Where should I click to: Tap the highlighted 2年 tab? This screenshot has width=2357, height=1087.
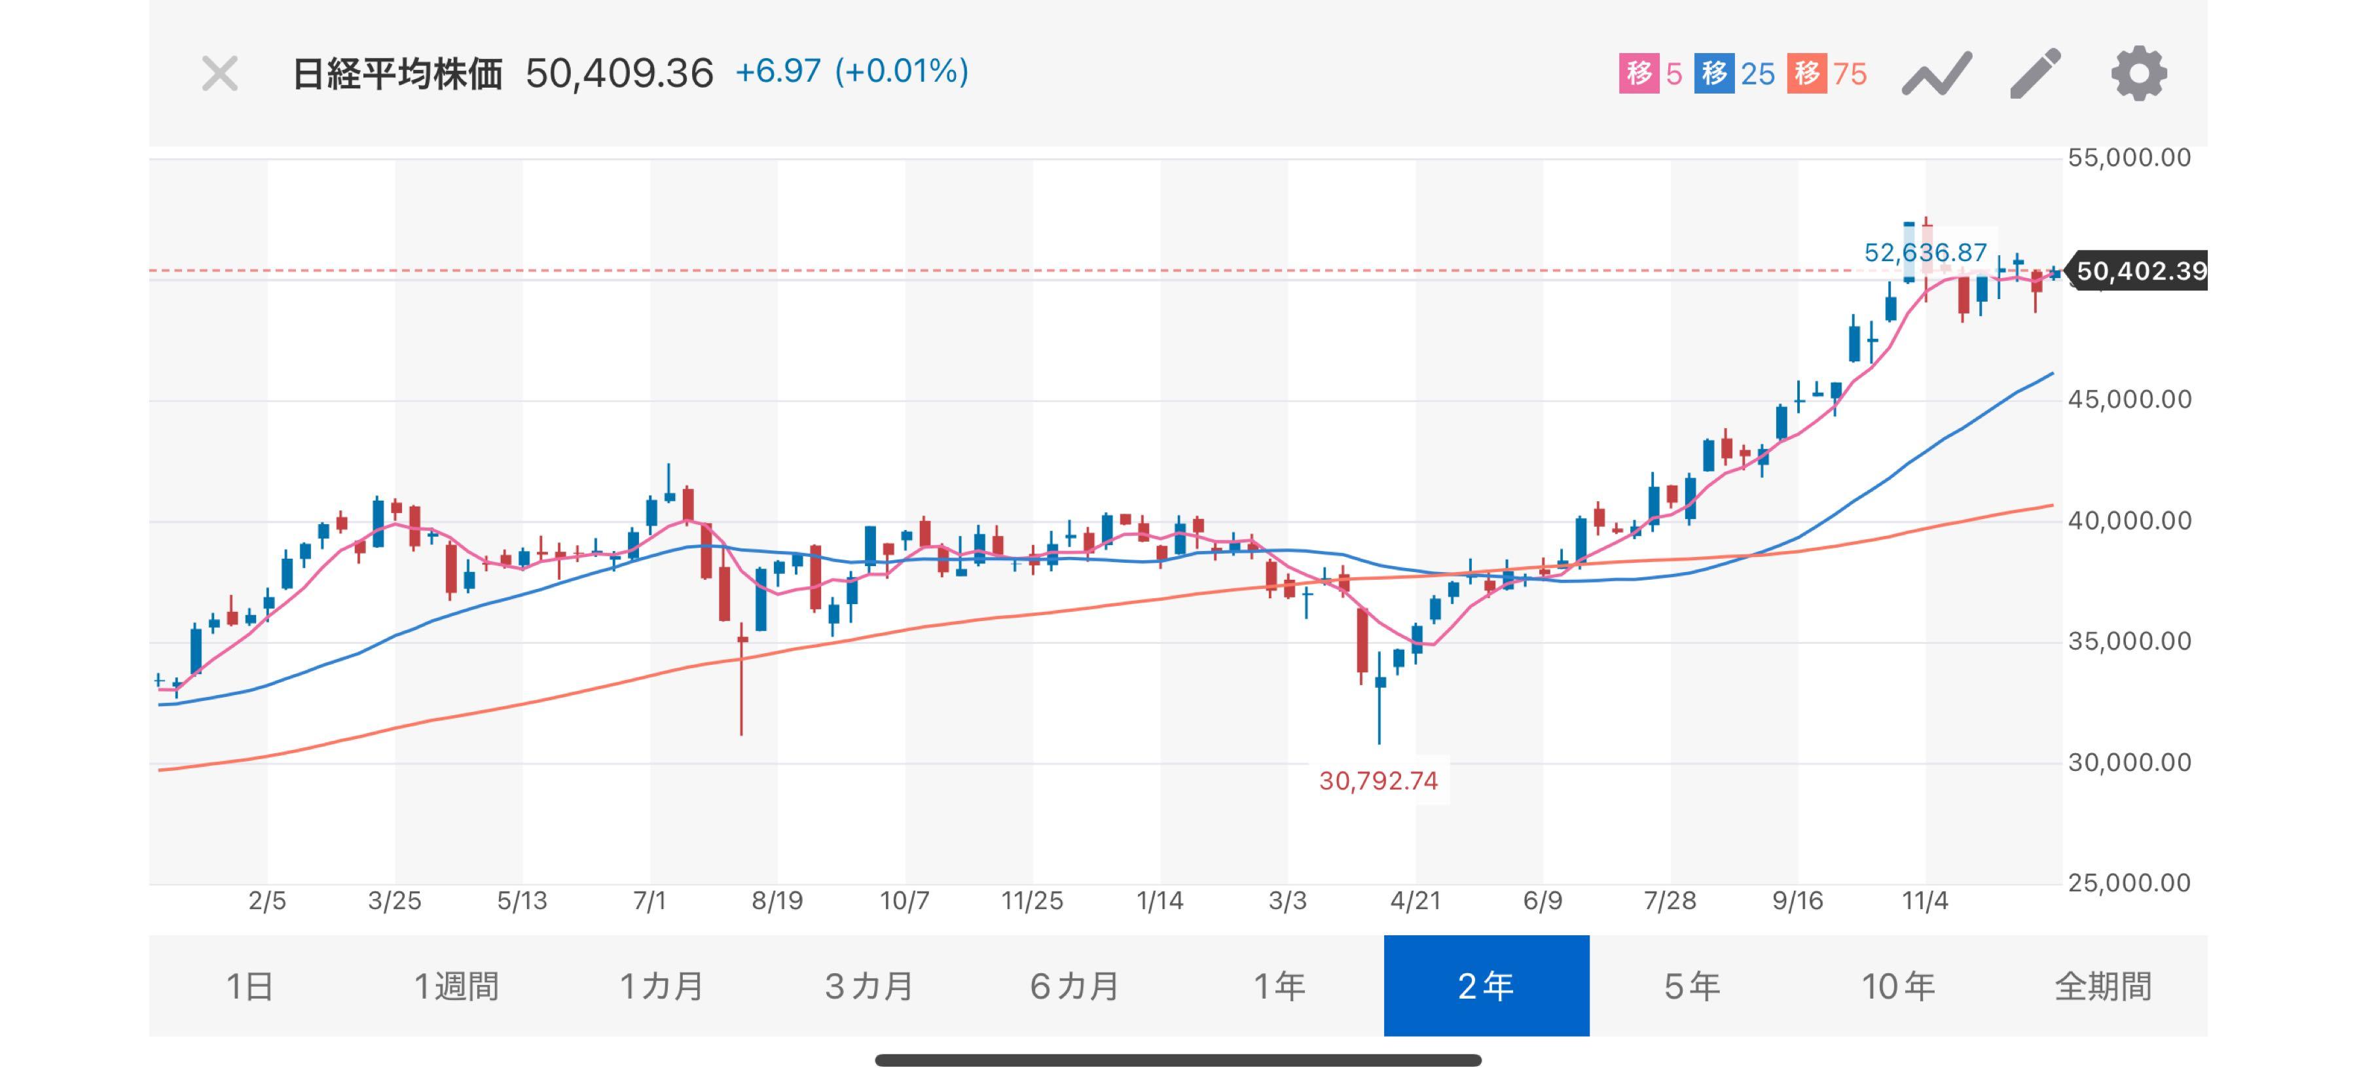(x=1486, y=986)
